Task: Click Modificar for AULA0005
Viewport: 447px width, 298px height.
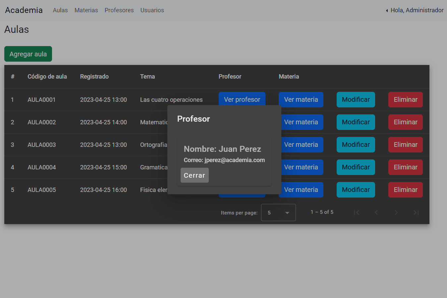Action: tap(356, 190)
